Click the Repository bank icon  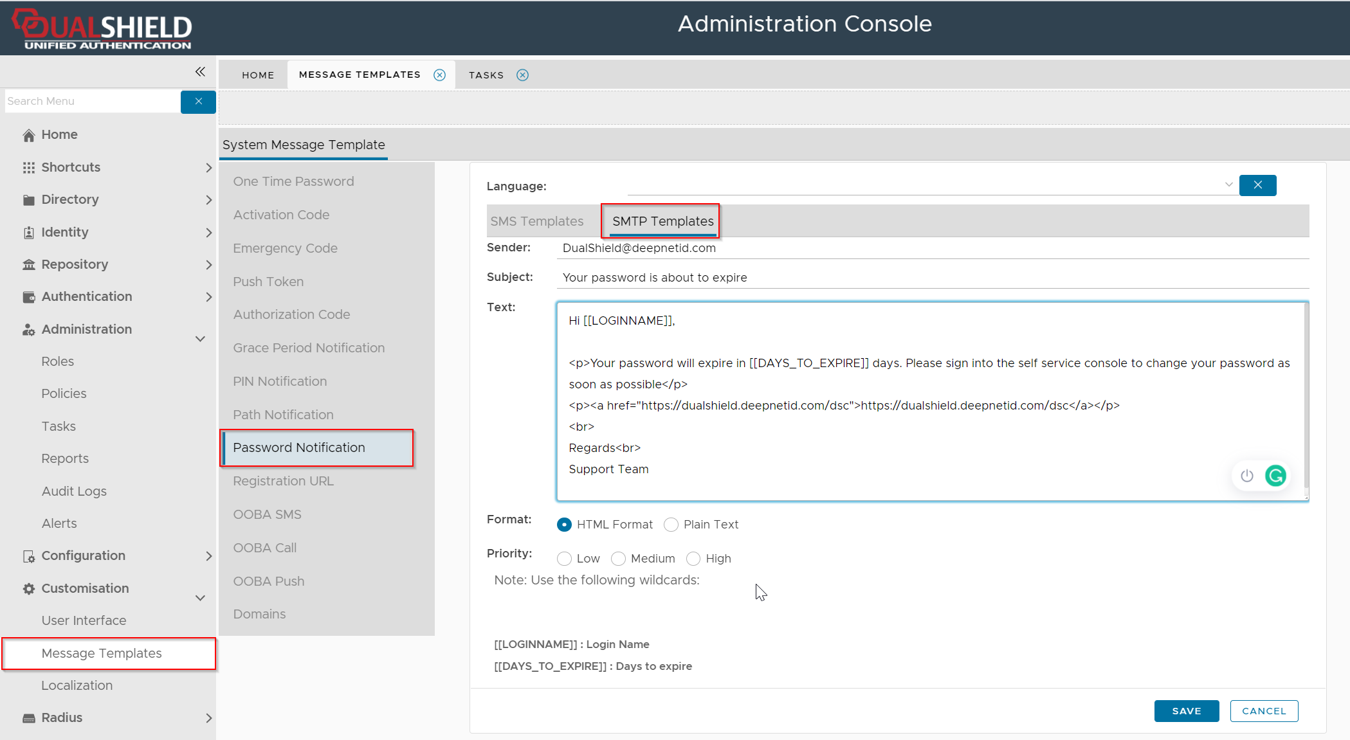[x=28, y=264]
